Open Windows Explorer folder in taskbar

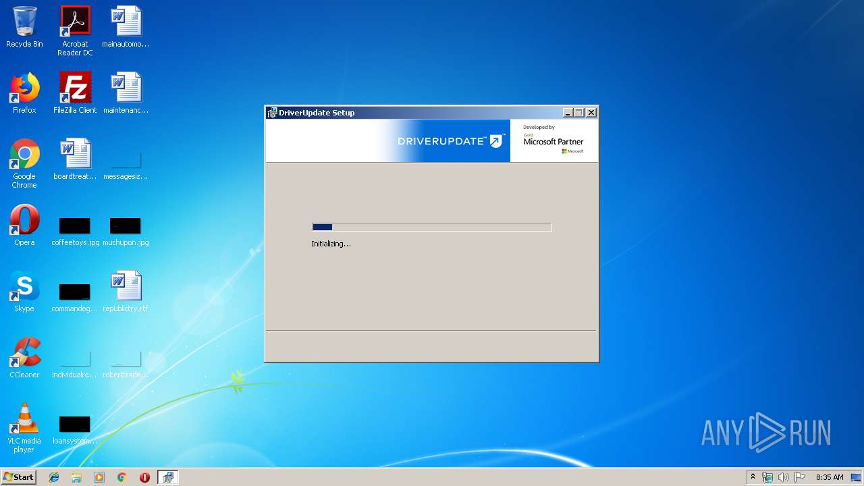76,477
